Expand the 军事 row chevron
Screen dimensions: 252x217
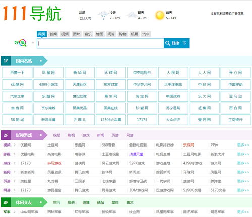click(x=15, y=212)
